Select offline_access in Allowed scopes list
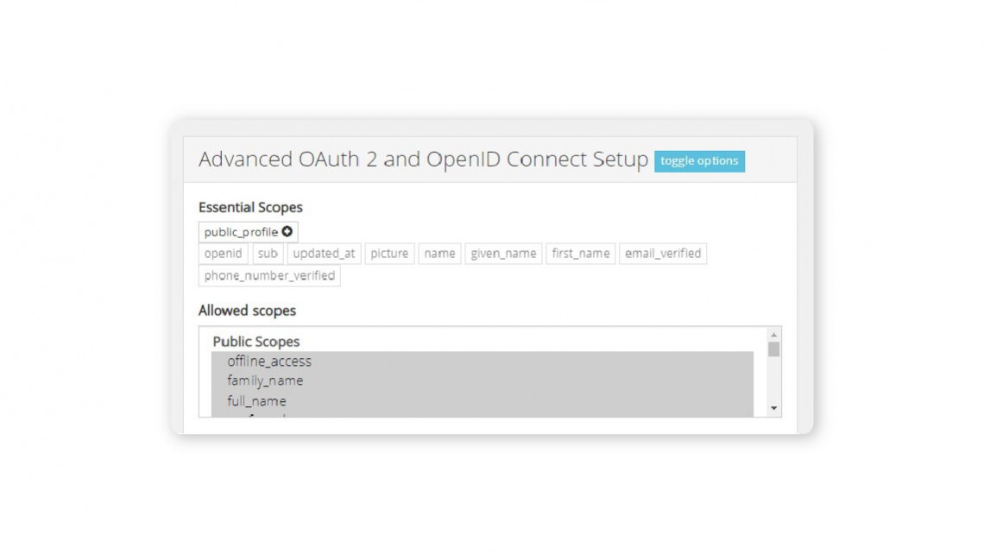The image size is (984, 553). [269, 361]
